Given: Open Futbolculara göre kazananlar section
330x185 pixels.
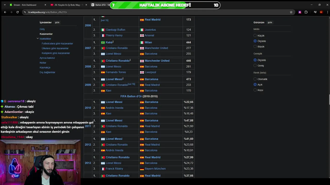Looking at the screenshot, I should click(57, 43).
